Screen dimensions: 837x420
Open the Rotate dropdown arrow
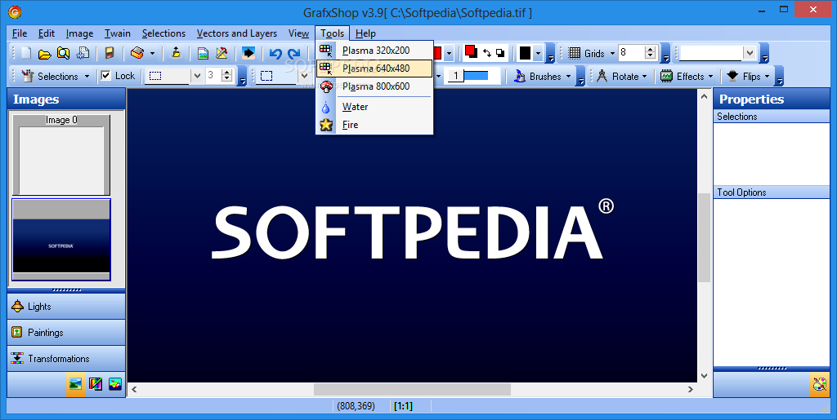(644, 77)
